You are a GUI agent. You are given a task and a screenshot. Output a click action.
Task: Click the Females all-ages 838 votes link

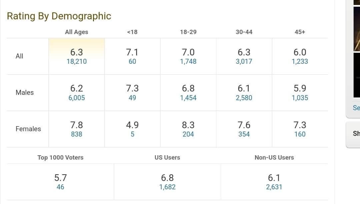coord(76,134)
